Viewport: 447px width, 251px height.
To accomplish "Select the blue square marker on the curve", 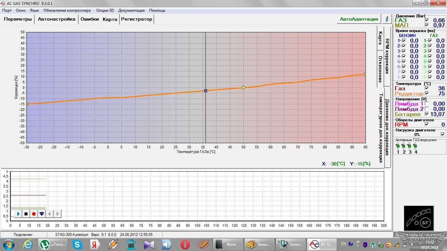I will coord(206,91).
